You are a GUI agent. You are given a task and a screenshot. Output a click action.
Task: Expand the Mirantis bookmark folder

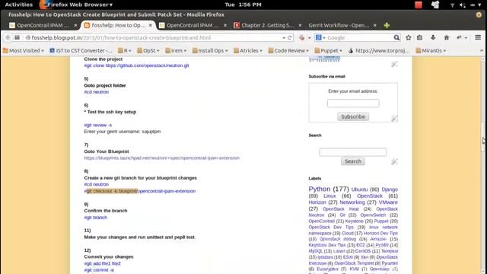point(431,50)
